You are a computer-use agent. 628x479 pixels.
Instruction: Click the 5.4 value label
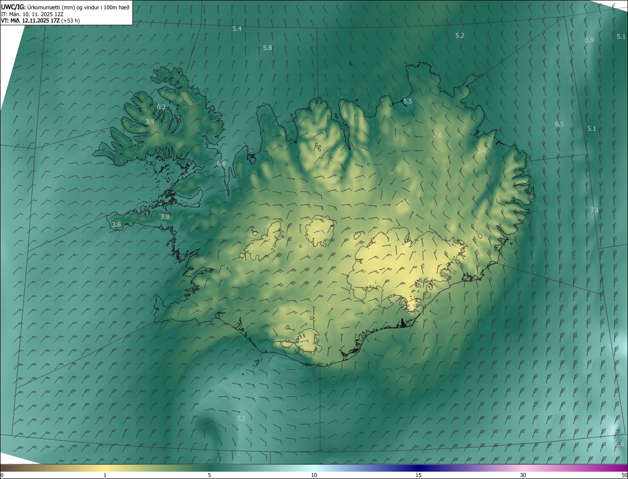point(237,29)
